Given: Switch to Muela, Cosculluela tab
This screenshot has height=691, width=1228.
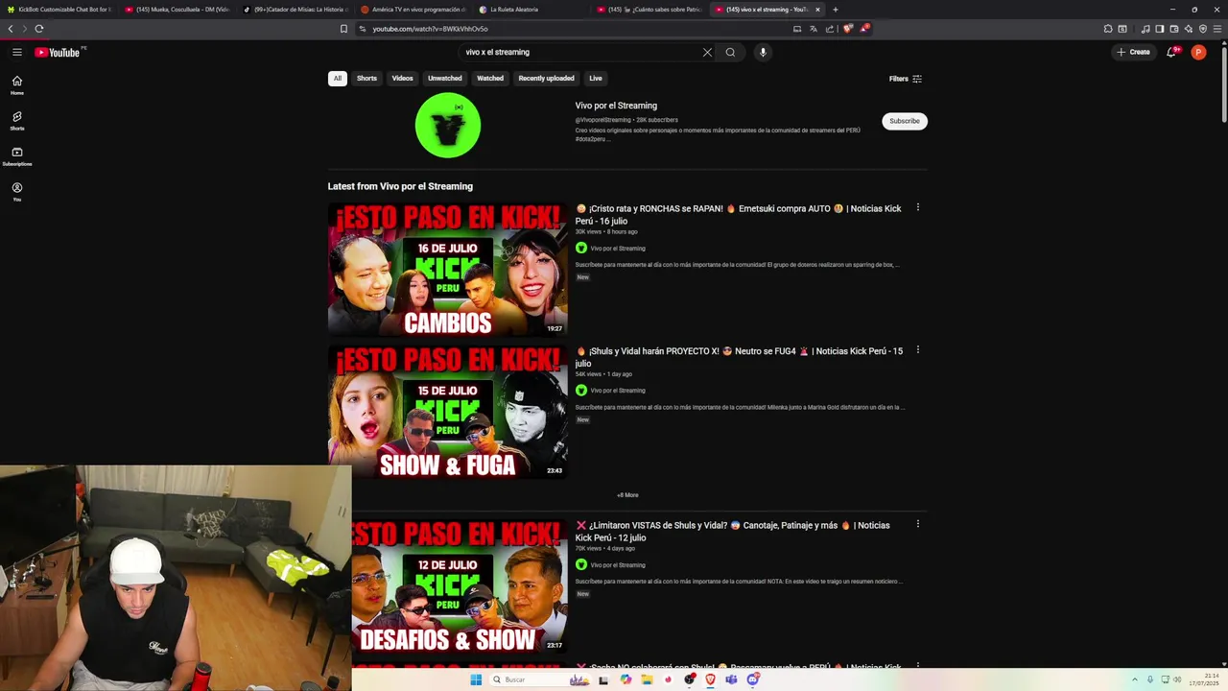Looking at the screenshot, I should [x=177, y=10].
